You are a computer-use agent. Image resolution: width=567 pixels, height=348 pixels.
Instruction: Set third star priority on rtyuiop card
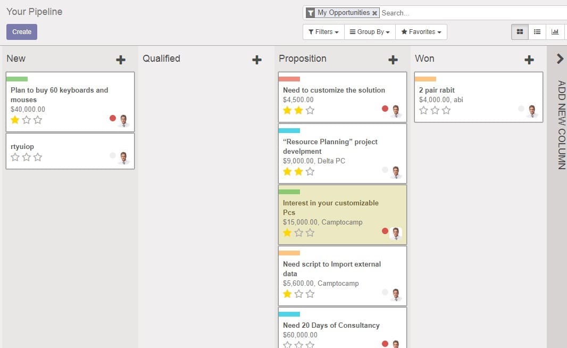coord(38,157)
